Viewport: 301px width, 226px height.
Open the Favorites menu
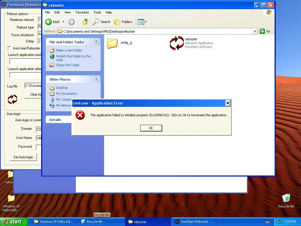pos(82,12)
